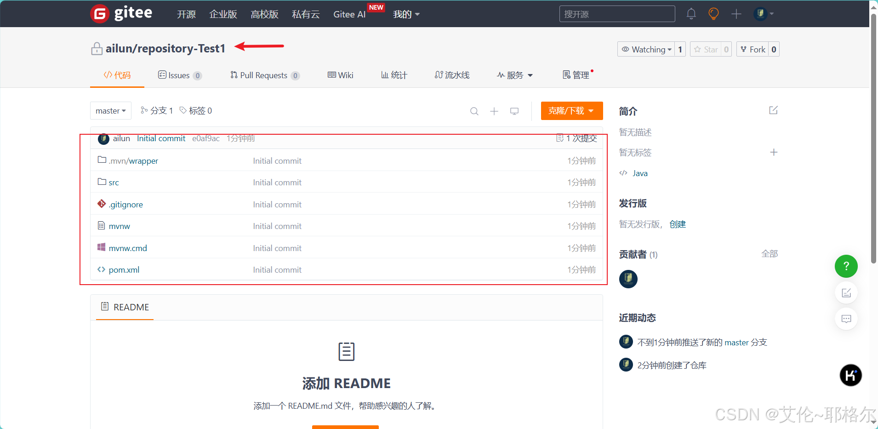878x429 pixels.
Task: Open the mvnw.cmd file
Action: [128, 248]
